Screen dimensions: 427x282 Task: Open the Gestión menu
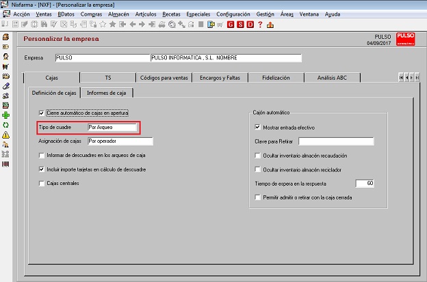(x=266, y=14)
